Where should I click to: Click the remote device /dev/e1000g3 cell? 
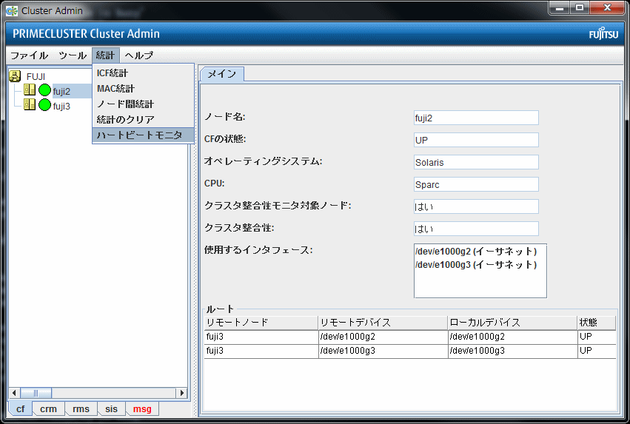coord(383,351)
